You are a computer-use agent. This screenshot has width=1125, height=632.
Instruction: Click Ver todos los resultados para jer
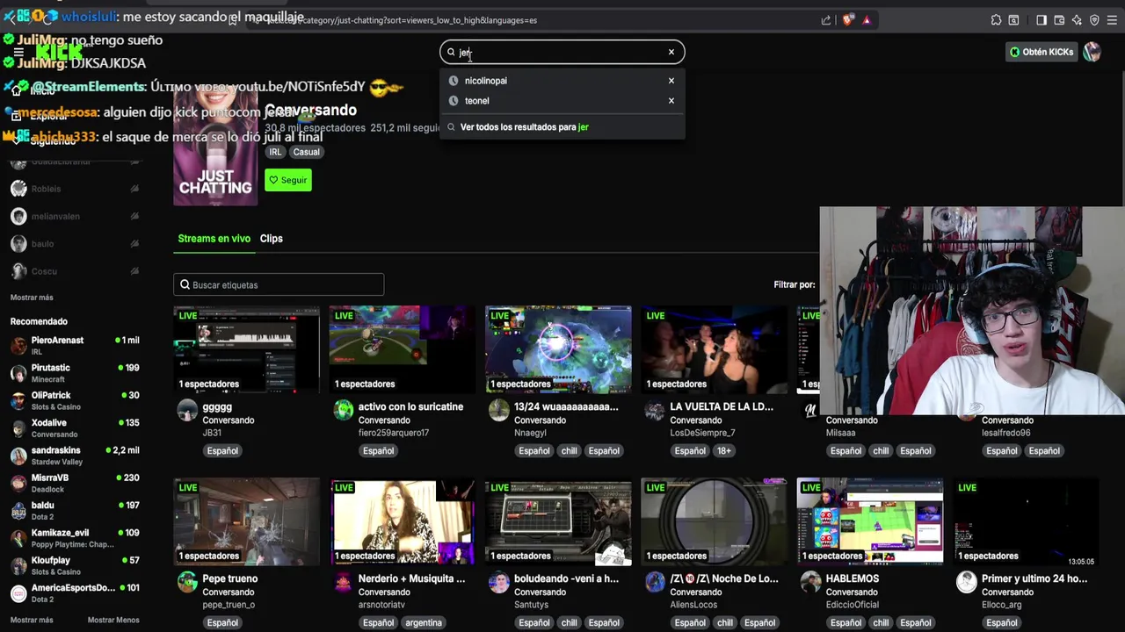pos(562,127)
